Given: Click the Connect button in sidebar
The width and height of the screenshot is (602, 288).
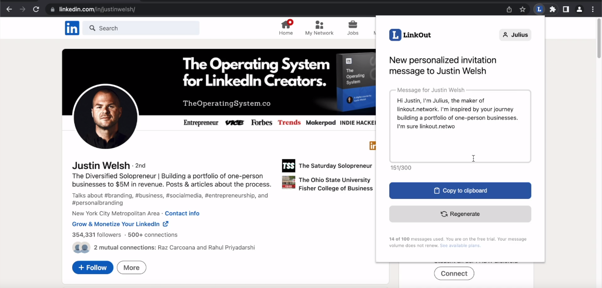Looking at the screenshot, I should pos(454,274).
